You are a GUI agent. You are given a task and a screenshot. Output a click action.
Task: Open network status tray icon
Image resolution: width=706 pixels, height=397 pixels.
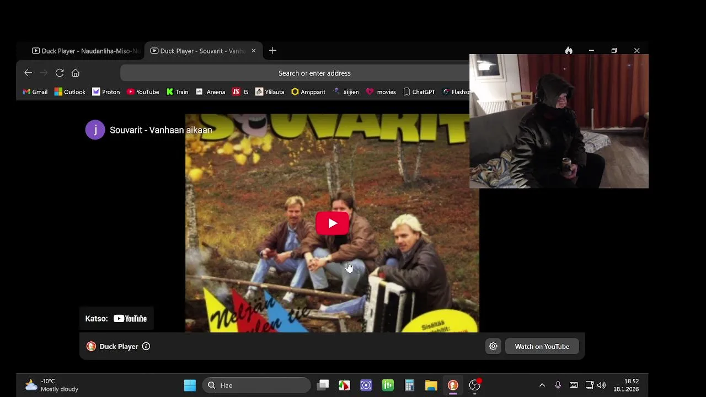click(x=590, y=385)
